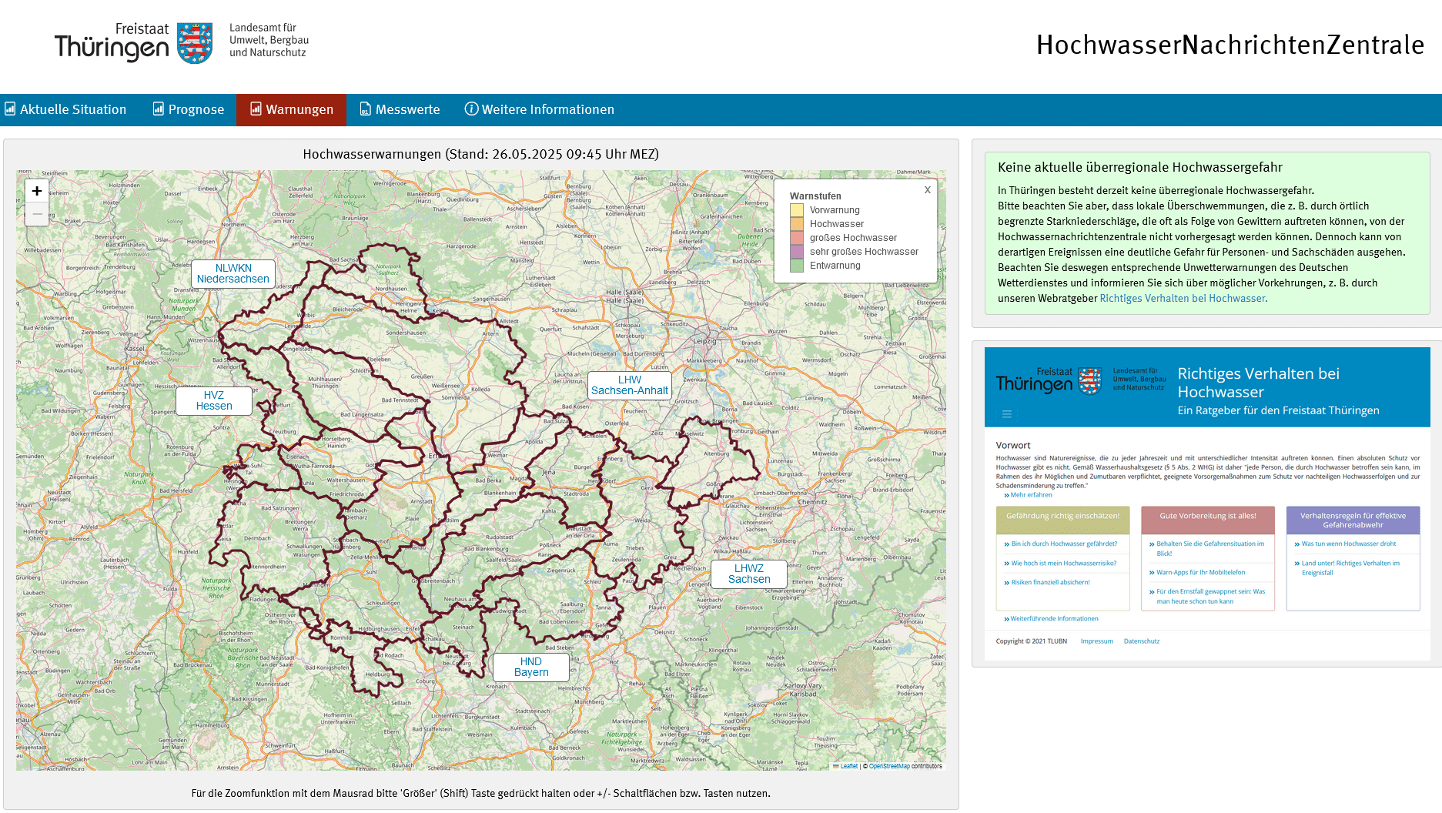Select the LHW Sachsen-Anhalt map label

coord(629,385)
